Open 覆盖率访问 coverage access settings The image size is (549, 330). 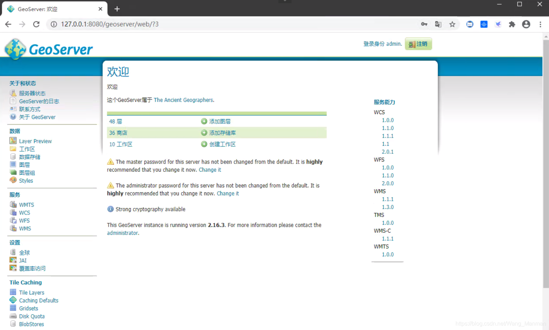[32, 269]
